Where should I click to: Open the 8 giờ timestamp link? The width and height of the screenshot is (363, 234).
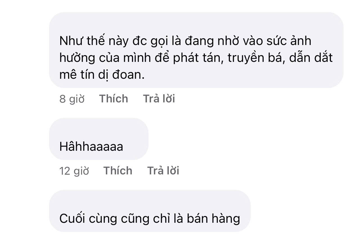(x=72, y=99)
